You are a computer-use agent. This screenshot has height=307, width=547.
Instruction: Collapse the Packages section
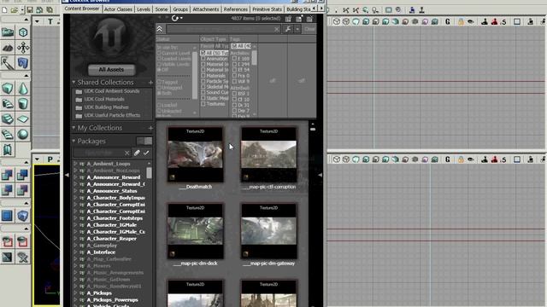[74, 141]
